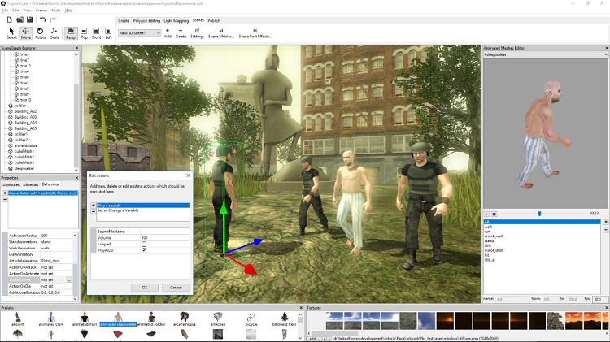Select the 'Set or Change a Variable' action
The height and width of the screenshot is (342, 610).
(118, 210)
